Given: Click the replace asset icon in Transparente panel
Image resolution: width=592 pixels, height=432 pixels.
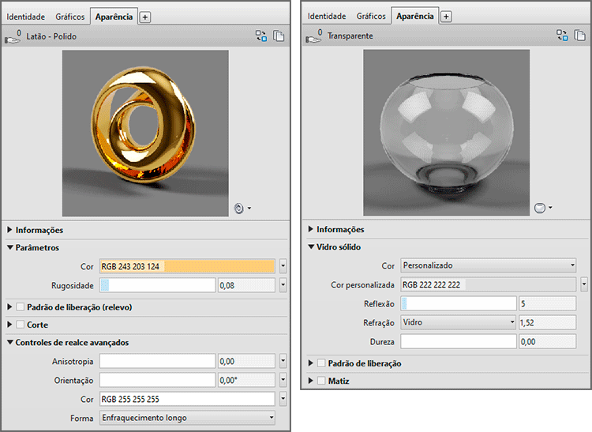Looking at the screenshot, I should click(562, 36).
